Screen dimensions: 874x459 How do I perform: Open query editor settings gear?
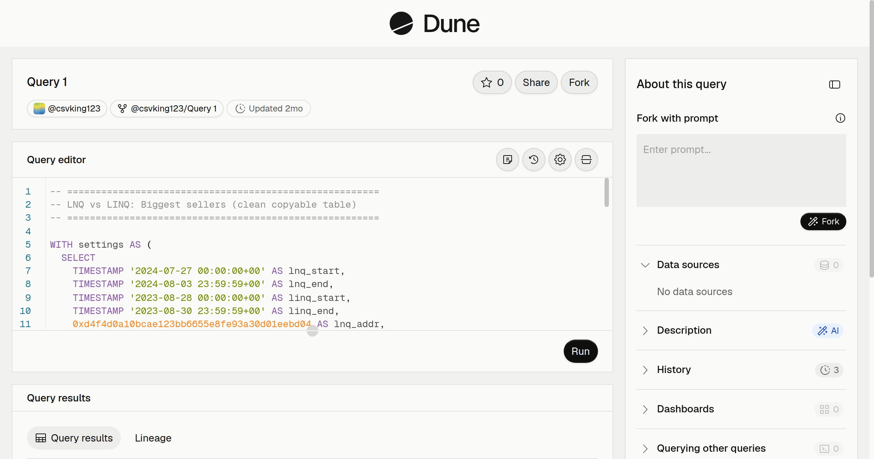point(560,160)
